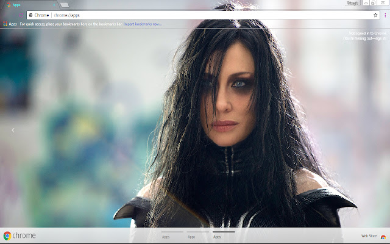Click the chrome logo at bottom left
The width and height of the screenshot is (390, 244).
[19, 235]
